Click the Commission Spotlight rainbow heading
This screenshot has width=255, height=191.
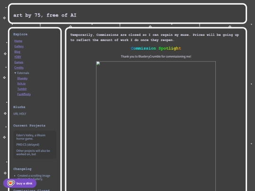[156, 48]
